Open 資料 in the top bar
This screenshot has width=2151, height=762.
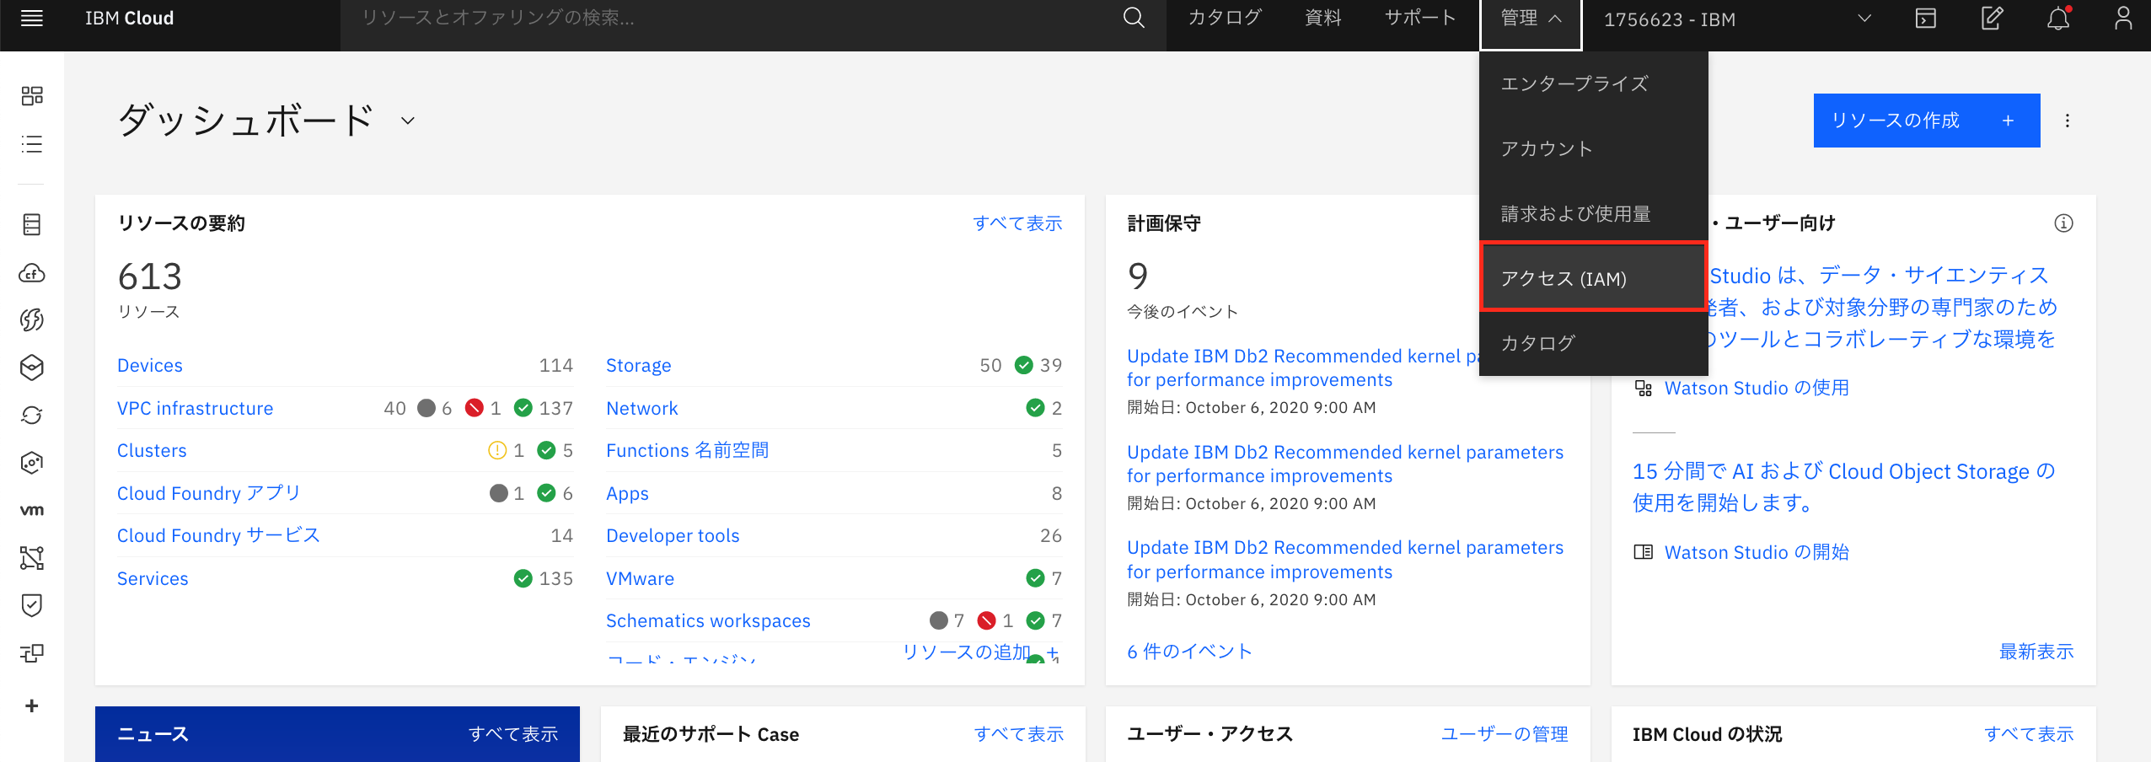click(1322, 18)
